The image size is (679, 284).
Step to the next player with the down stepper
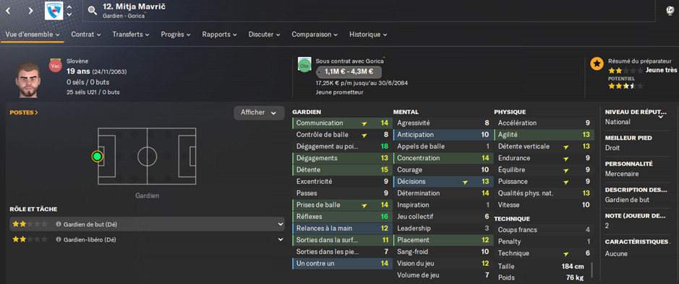(x=69, y=14)
